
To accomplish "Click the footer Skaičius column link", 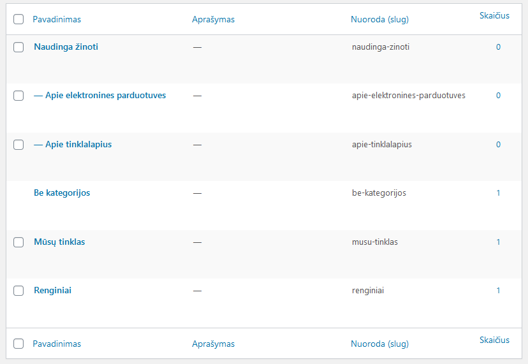I will [494, 340].
